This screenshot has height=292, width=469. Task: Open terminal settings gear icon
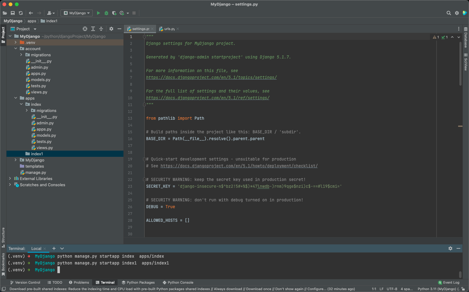(x=450, y=248)
